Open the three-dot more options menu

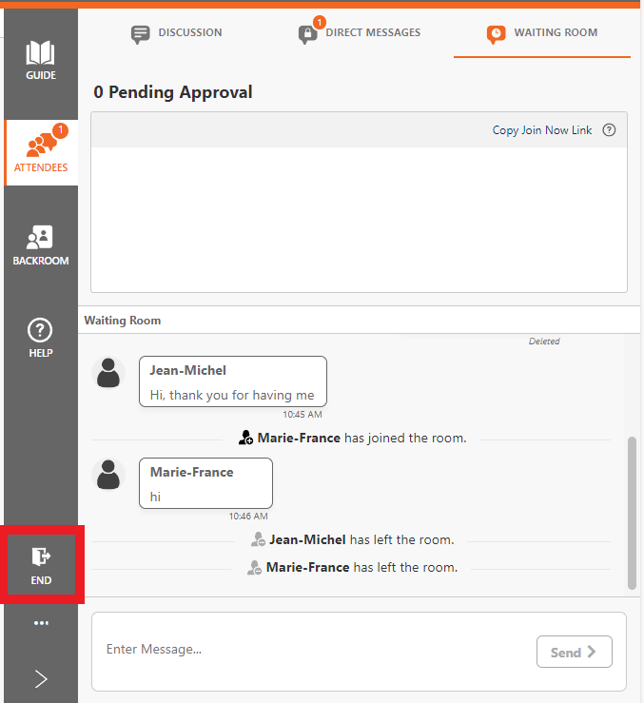tap(41, 623)
